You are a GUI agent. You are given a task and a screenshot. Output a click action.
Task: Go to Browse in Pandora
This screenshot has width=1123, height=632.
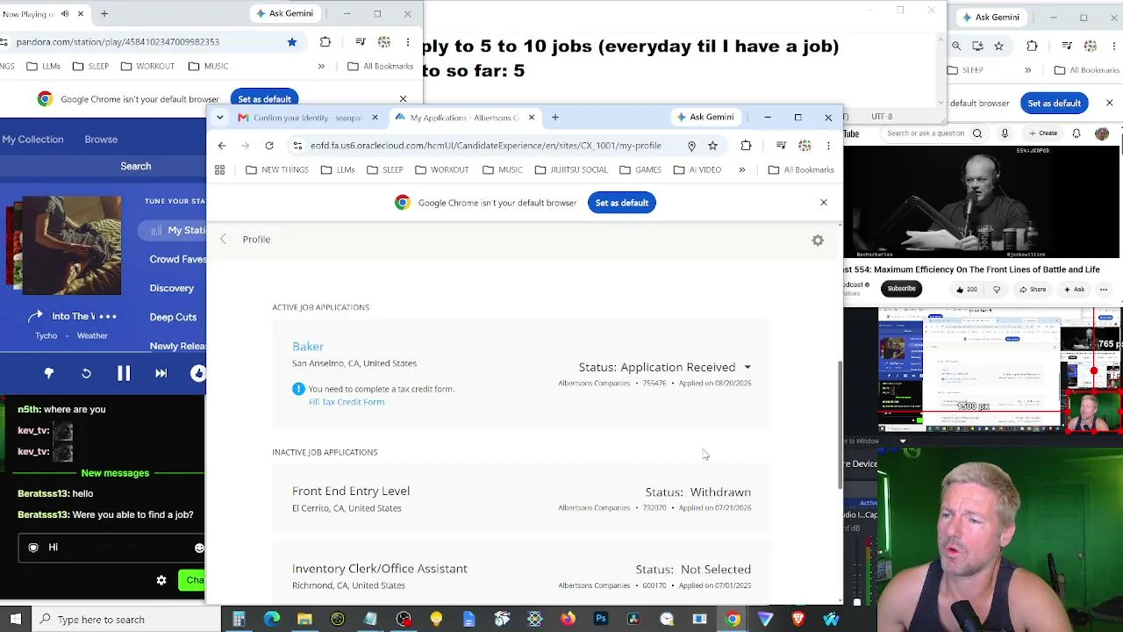click(101, 140)
